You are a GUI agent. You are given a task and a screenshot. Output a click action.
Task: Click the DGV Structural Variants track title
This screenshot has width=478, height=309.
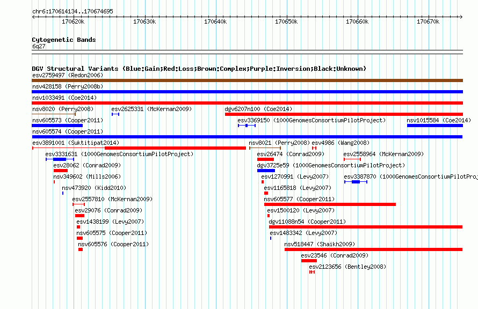(199, 69)
